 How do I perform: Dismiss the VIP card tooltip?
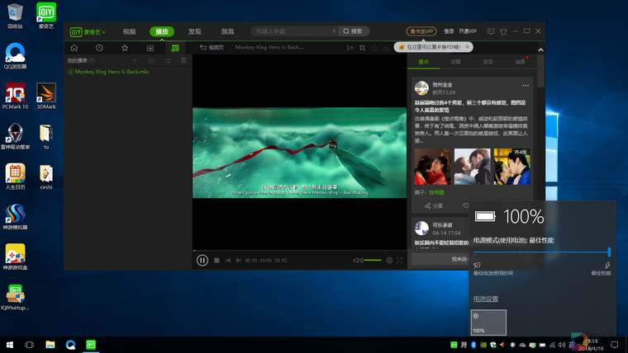(467, 47)
